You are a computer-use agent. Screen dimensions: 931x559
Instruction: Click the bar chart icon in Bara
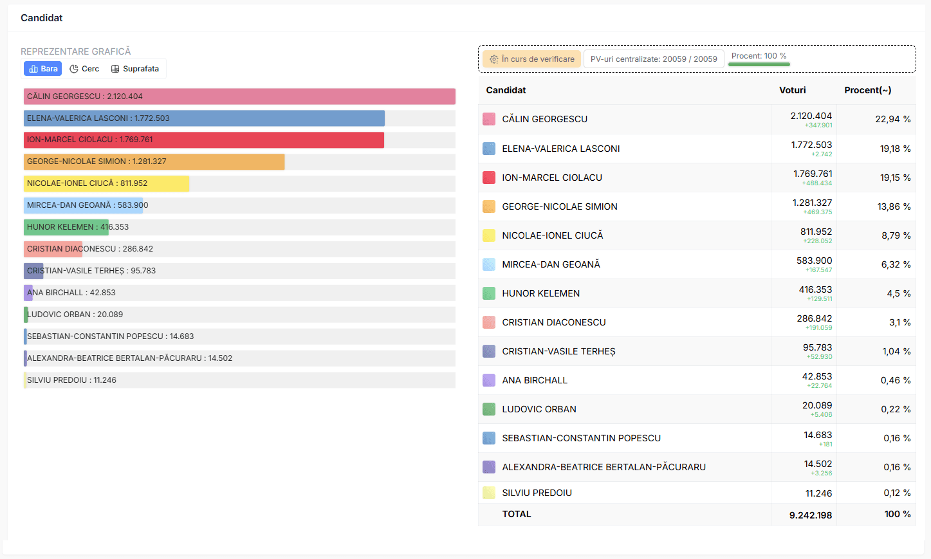point(33,69)
